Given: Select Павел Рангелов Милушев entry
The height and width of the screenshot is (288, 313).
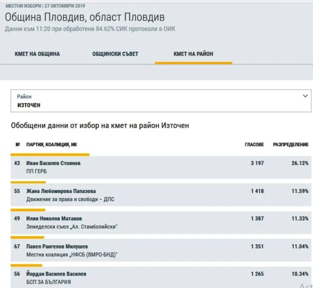Looking at the screenshot, I should [161, 250].
